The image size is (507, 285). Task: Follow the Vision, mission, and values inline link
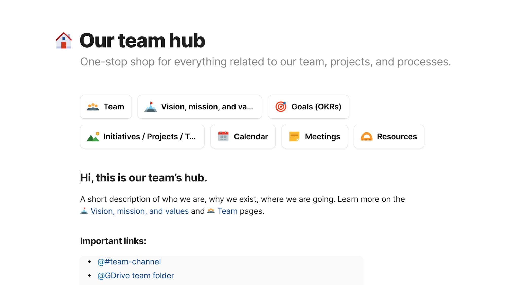coord(139,211)
